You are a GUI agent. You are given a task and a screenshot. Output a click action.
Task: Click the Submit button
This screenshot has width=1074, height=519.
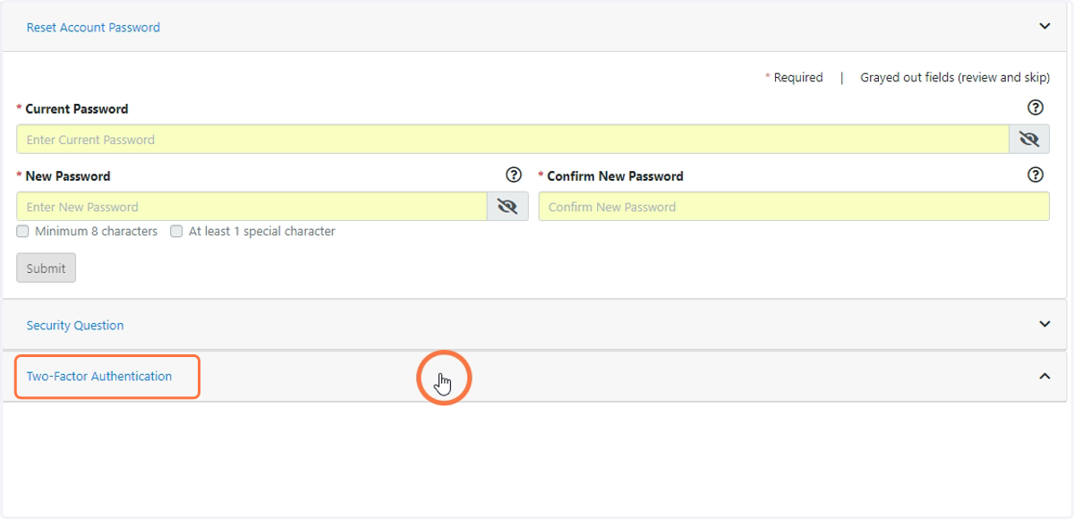tap(46, 268)
